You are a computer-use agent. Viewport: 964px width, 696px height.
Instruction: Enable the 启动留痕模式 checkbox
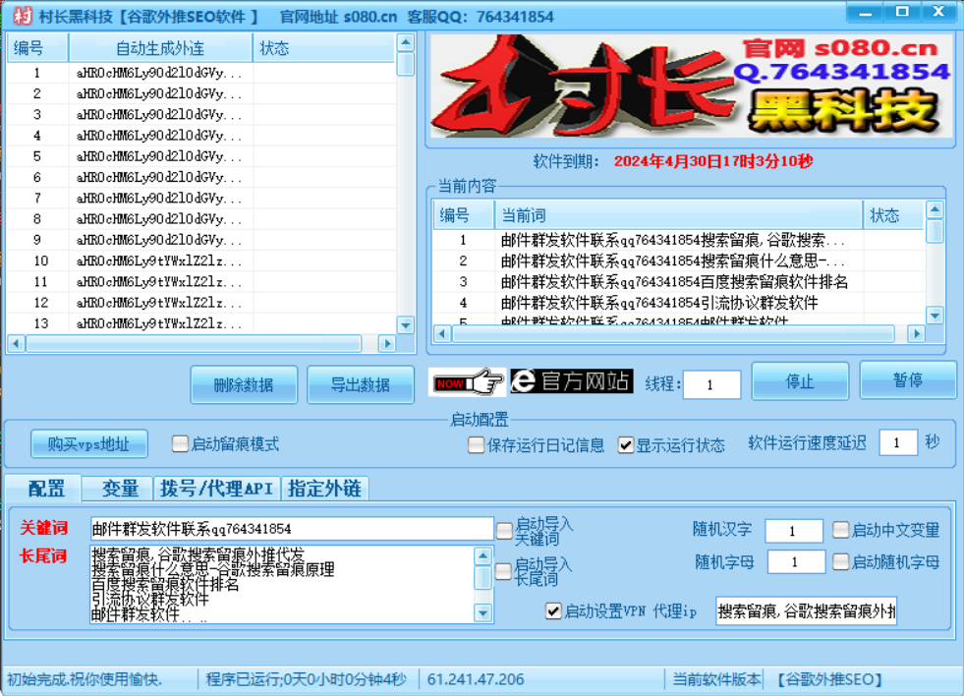(x=180, y=443)
